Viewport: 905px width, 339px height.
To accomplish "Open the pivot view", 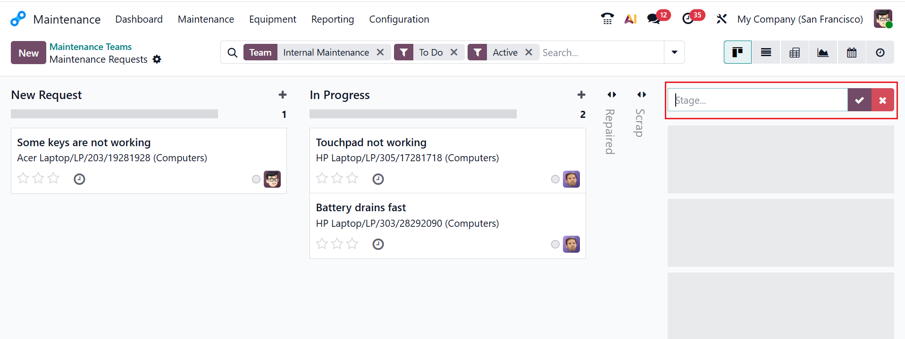I will [795, 52].
